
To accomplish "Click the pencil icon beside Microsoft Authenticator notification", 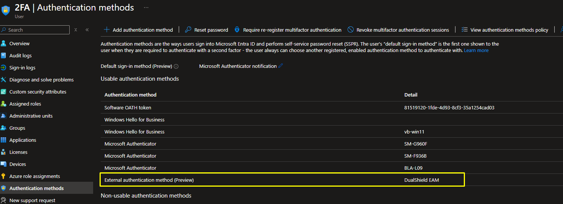I will (x=281, y=66).
